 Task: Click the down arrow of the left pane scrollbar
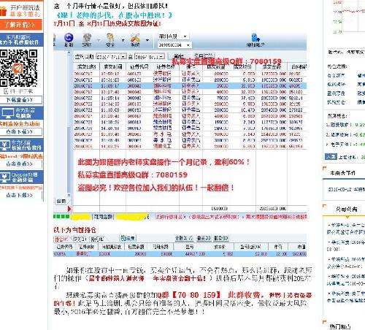69,196
